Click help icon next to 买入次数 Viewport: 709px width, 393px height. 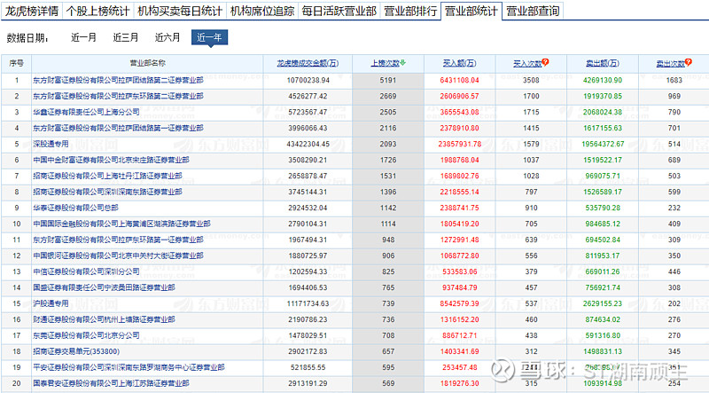coord(545,62)
